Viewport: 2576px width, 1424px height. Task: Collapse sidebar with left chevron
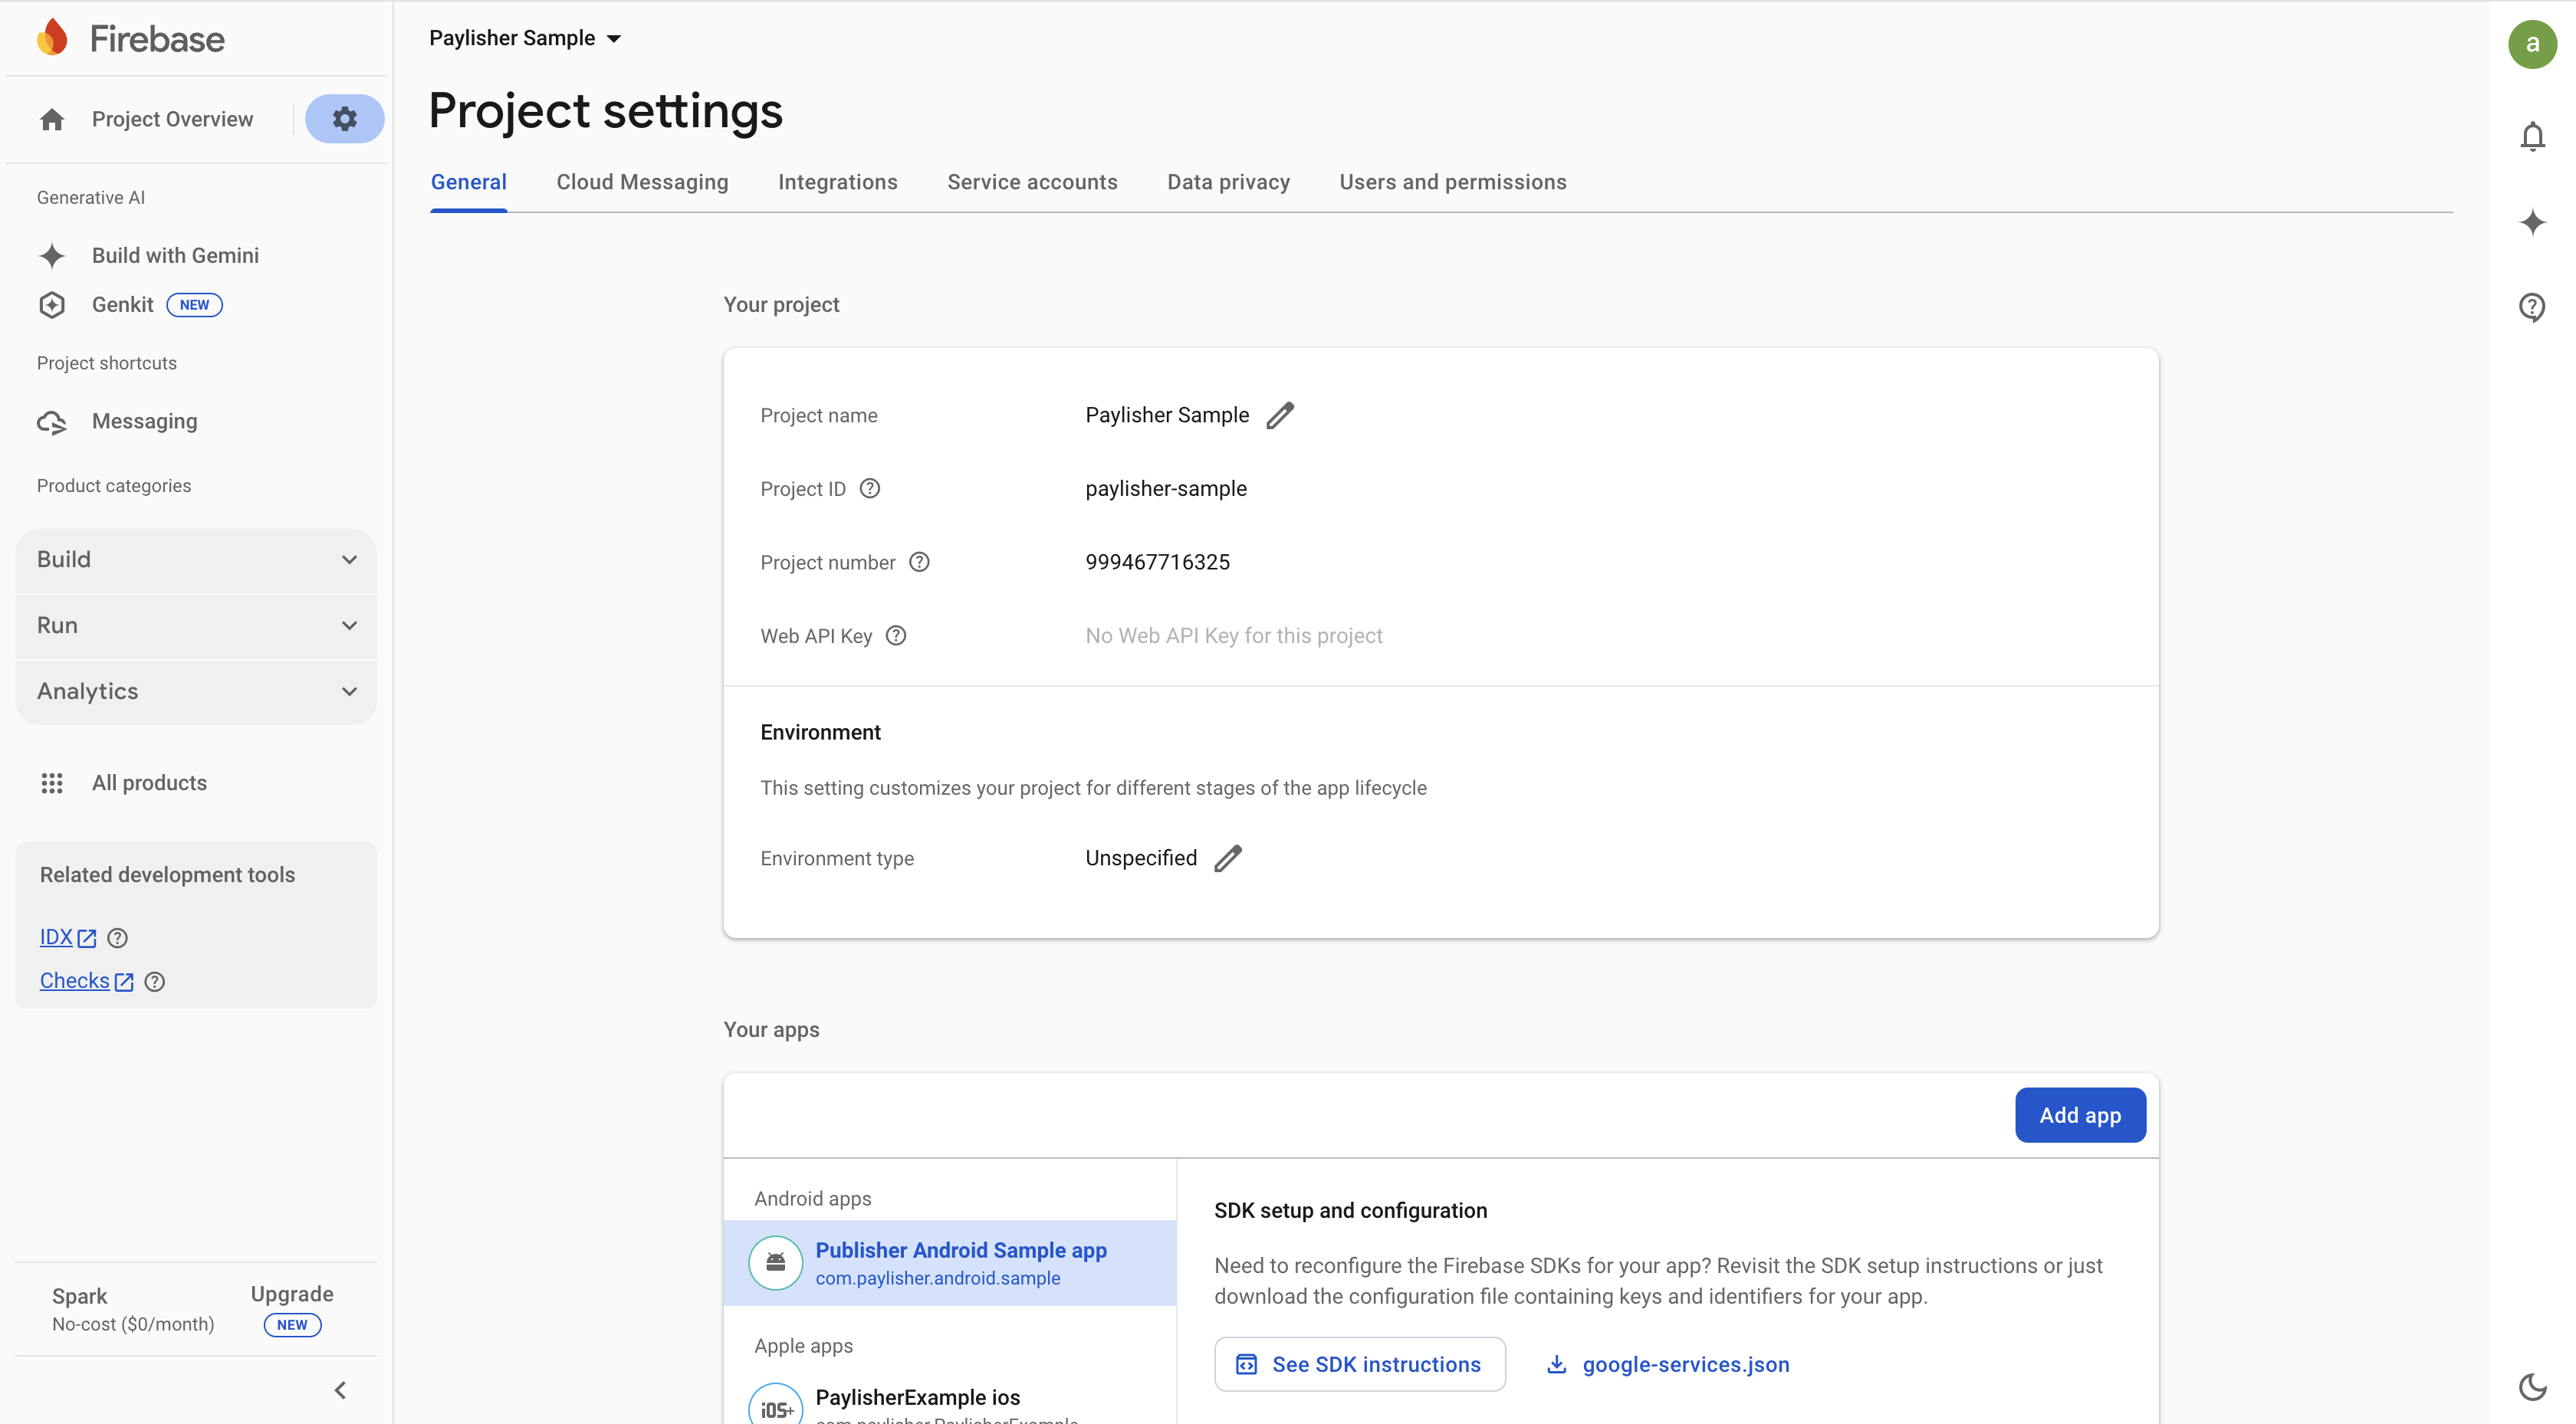(340, 1390)
